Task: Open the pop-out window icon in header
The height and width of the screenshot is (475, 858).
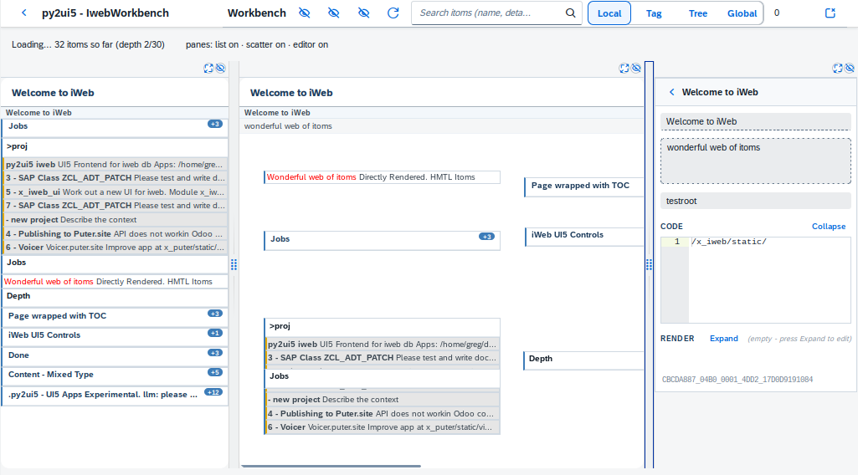Action: click(x=830, y=13)
